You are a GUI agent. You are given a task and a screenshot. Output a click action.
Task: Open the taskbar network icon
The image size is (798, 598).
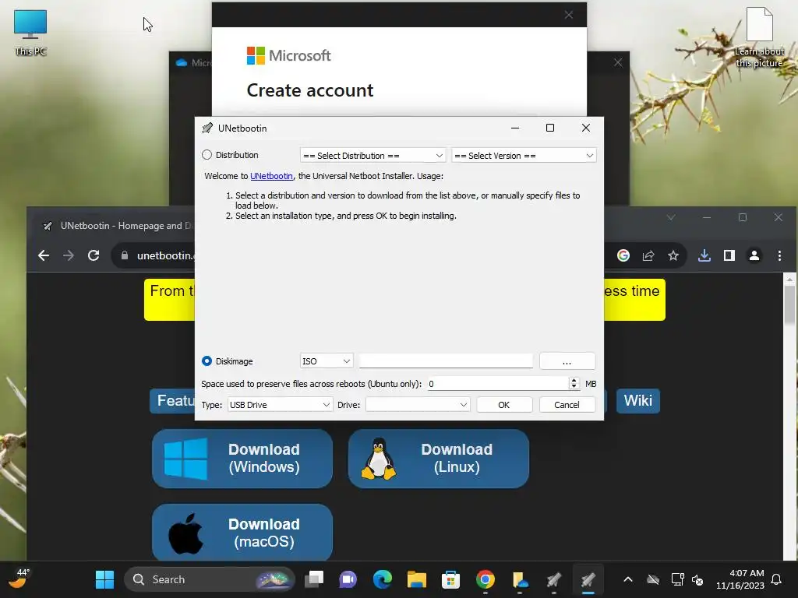[677, 579]
